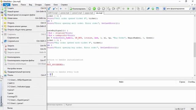Switch to the Журнал tab in the bottom panel
196x110 pixels.
tap(69, 105)
